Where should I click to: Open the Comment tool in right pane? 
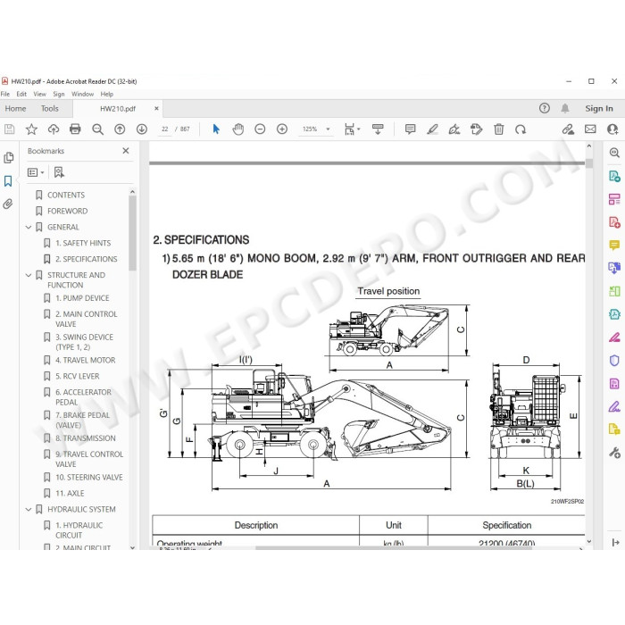point(614,245)
